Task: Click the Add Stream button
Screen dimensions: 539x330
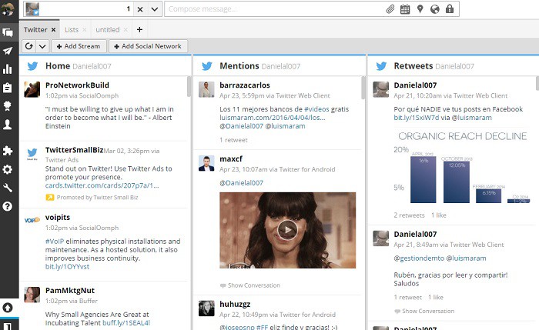Action: [x=79, y=46]
